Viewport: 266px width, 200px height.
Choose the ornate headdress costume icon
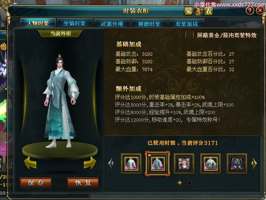(x=184, y=163)
